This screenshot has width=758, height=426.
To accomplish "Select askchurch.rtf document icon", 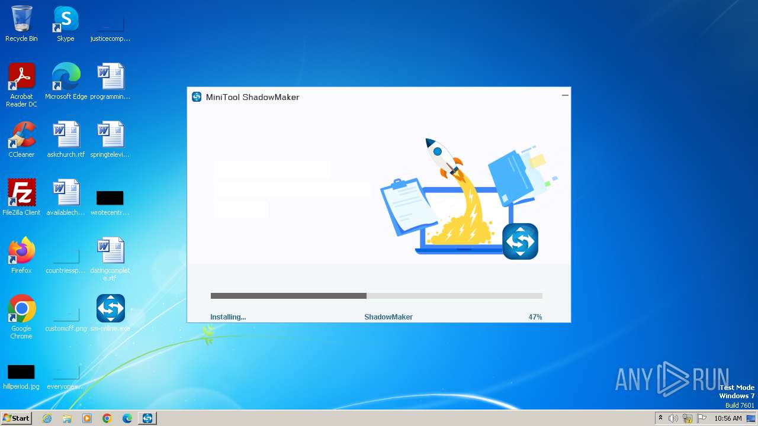I will click(66, 139).
